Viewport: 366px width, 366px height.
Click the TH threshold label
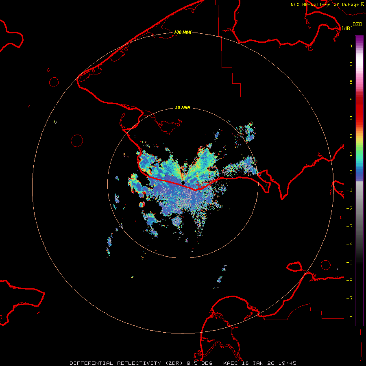pos(349,317)
